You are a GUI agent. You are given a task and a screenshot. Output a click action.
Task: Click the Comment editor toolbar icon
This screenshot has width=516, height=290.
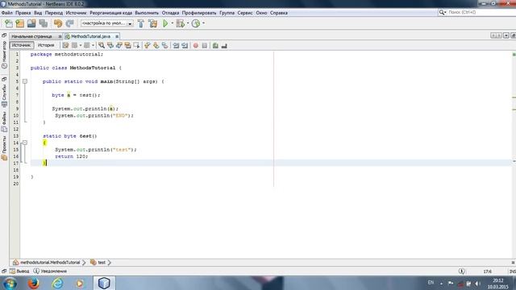[215, 45]
